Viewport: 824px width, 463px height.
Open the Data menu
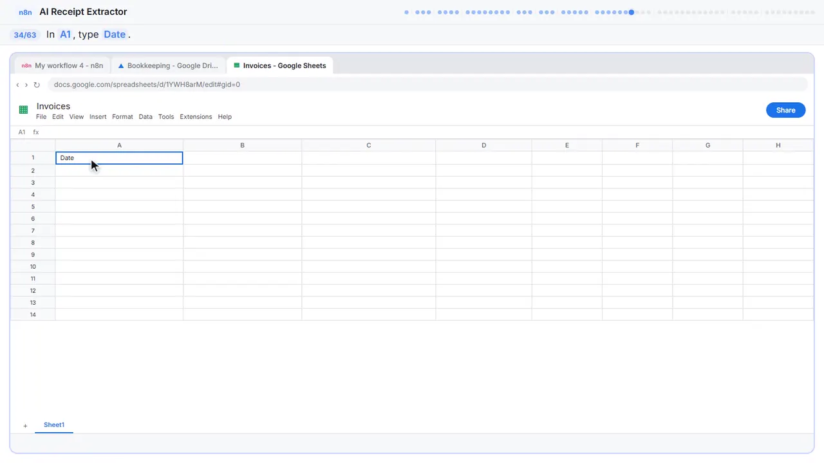tap(145, 117)
